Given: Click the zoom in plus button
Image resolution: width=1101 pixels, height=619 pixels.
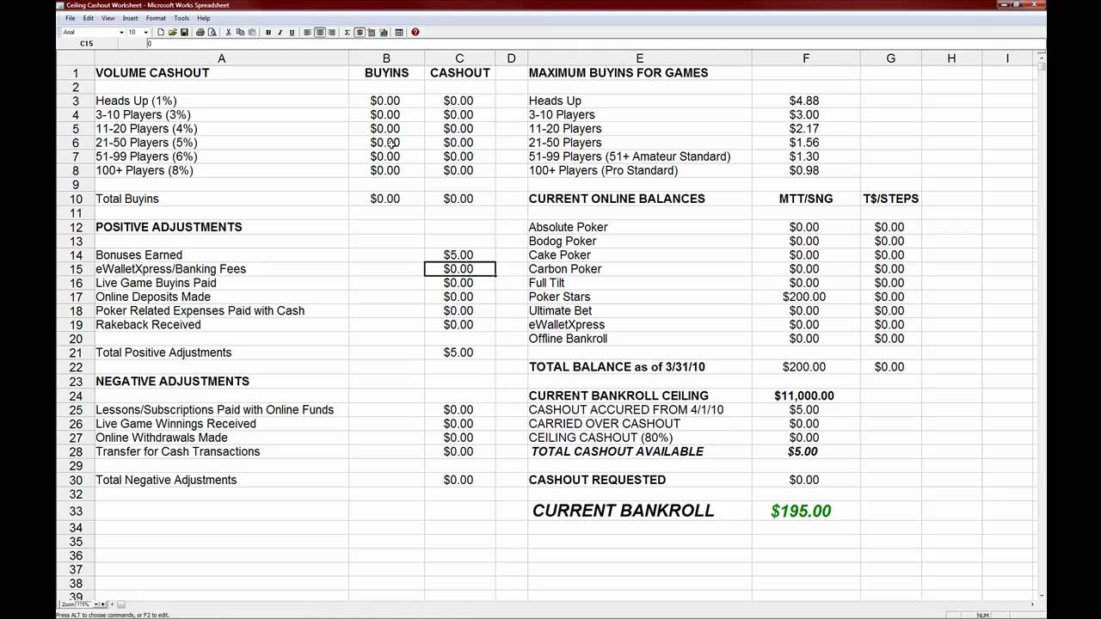Looking at the screenshot, I should [102, 604].
